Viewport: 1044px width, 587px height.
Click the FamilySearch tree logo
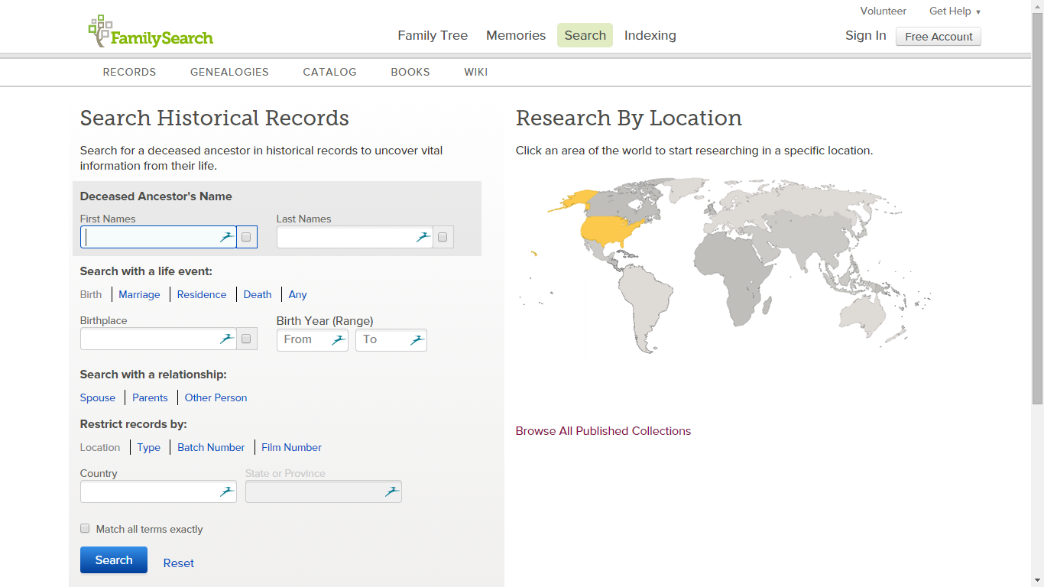(x=151, y=32)
